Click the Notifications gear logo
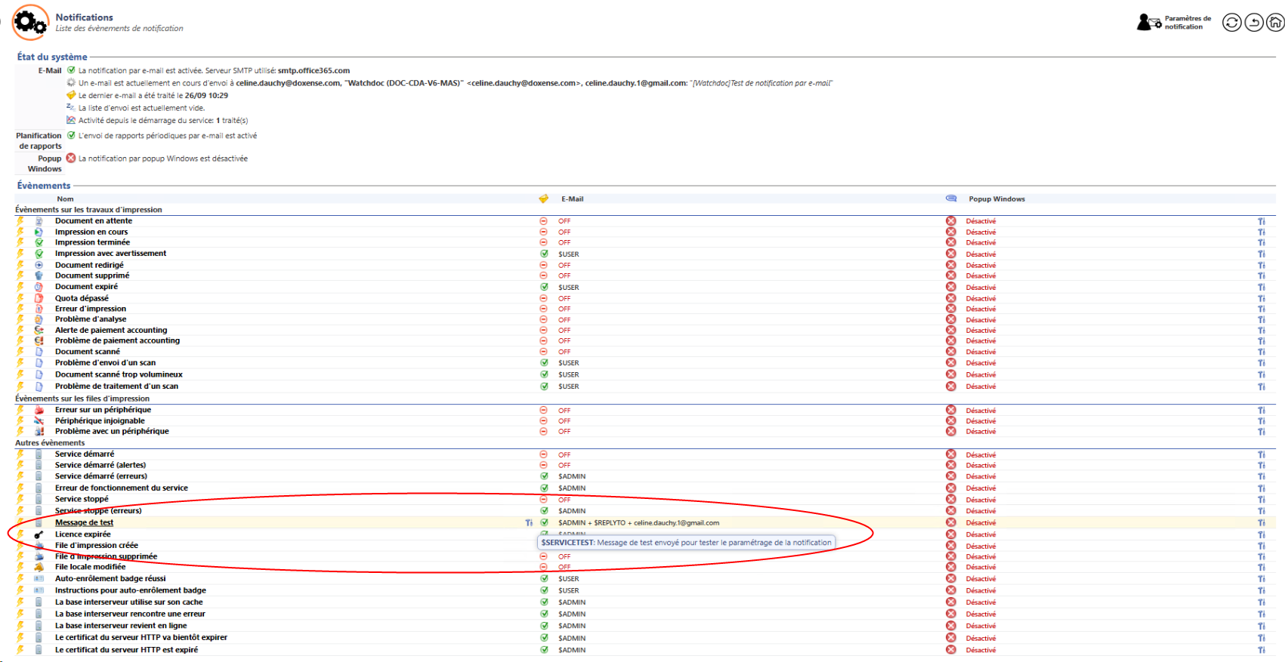The height and width of the screenshot is (662, 1285). pyautogui.click(x=30, y=23)
